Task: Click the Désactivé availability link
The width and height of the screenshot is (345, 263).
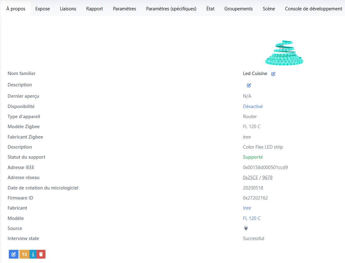Action: point(252,107)
